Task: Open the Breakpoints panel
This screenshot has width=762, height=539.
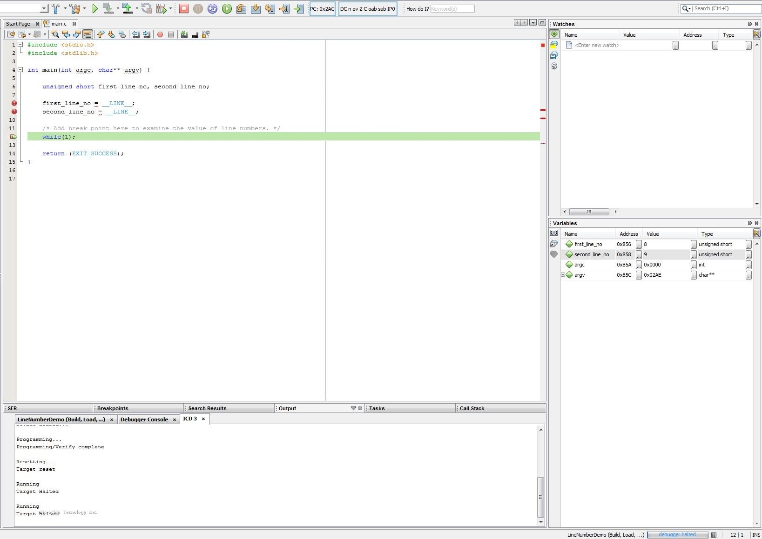Action: click(112, 408)
